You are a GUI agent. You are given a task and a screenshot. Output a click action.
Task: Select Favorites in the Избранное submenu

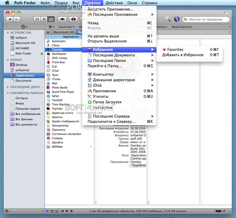pyautogui.click(x=190, y=50)
